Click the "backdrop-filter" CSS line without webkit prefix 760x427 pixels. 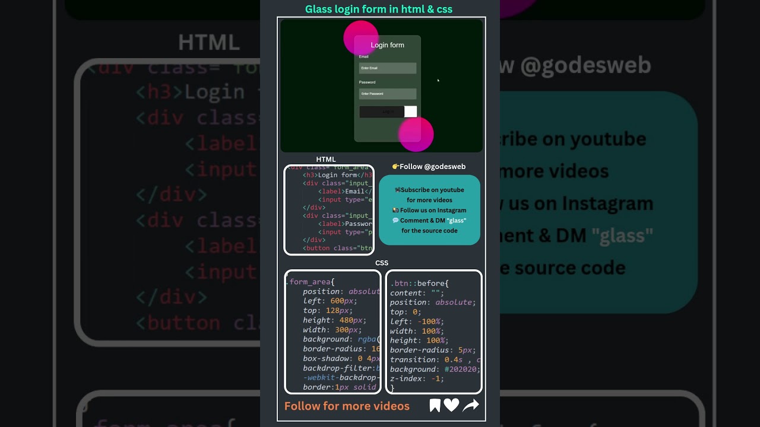[x=341, y=368]
